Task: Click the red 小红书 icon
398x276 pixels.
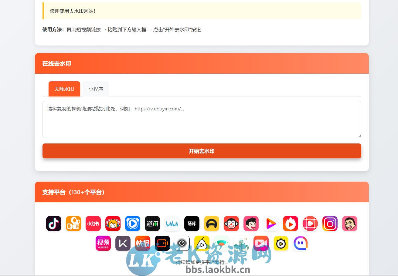Action: (x=93, y=224)
